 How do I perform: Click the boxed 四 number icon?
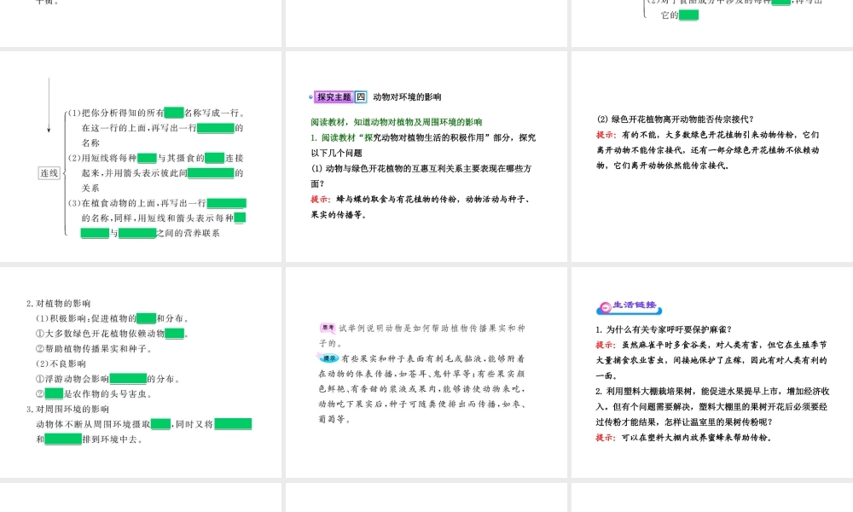click(x=361, y=96)
